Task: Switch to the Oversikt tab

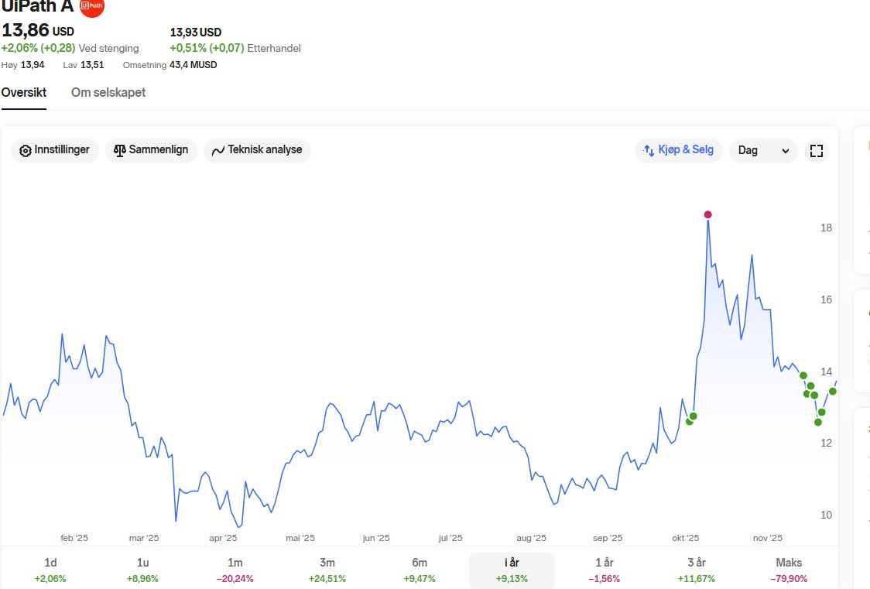Action: (24, 93)
